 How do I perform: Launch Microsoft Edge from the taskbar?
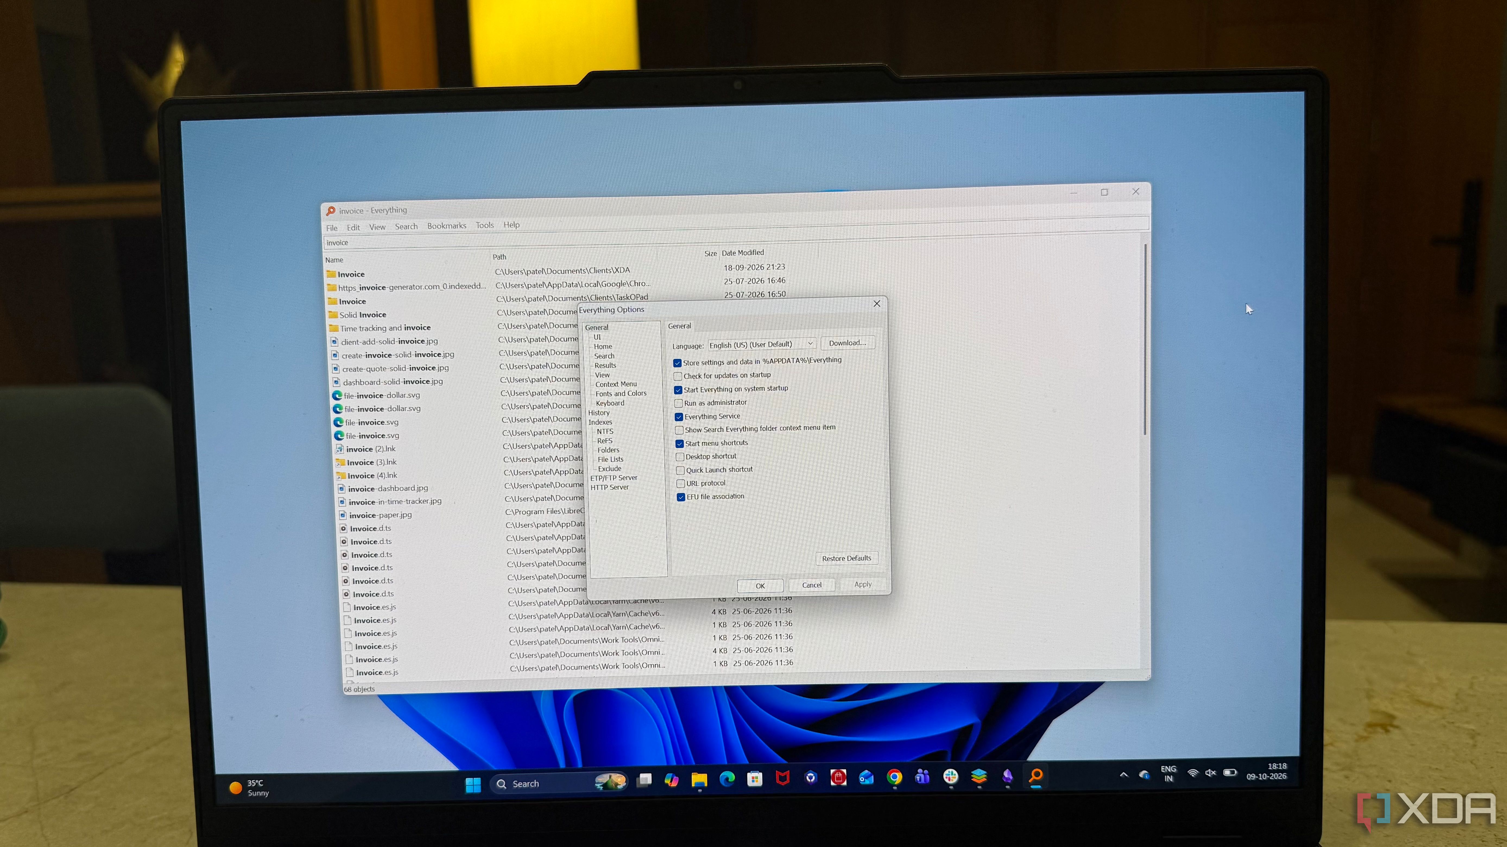pos(727,779)
